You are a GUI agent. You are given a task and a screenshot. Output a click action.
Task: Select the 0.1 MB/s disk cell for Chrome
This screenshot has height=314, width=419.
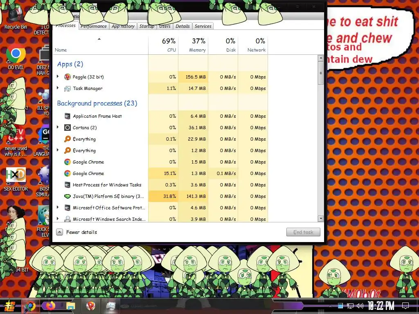[223, 173]
